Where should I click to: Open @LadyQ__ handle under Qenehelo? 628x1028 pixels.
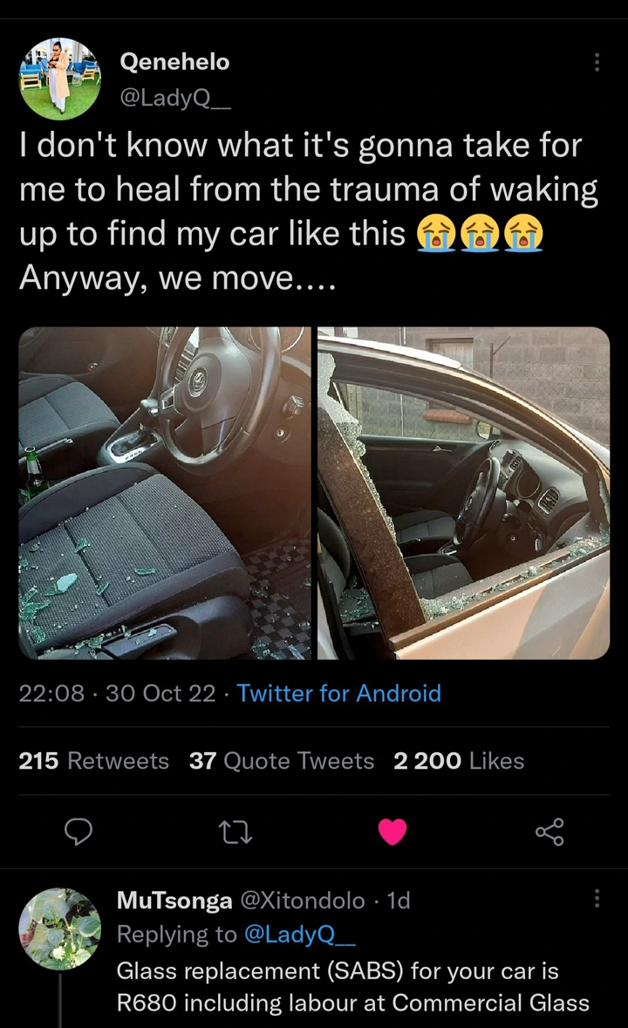175,99
